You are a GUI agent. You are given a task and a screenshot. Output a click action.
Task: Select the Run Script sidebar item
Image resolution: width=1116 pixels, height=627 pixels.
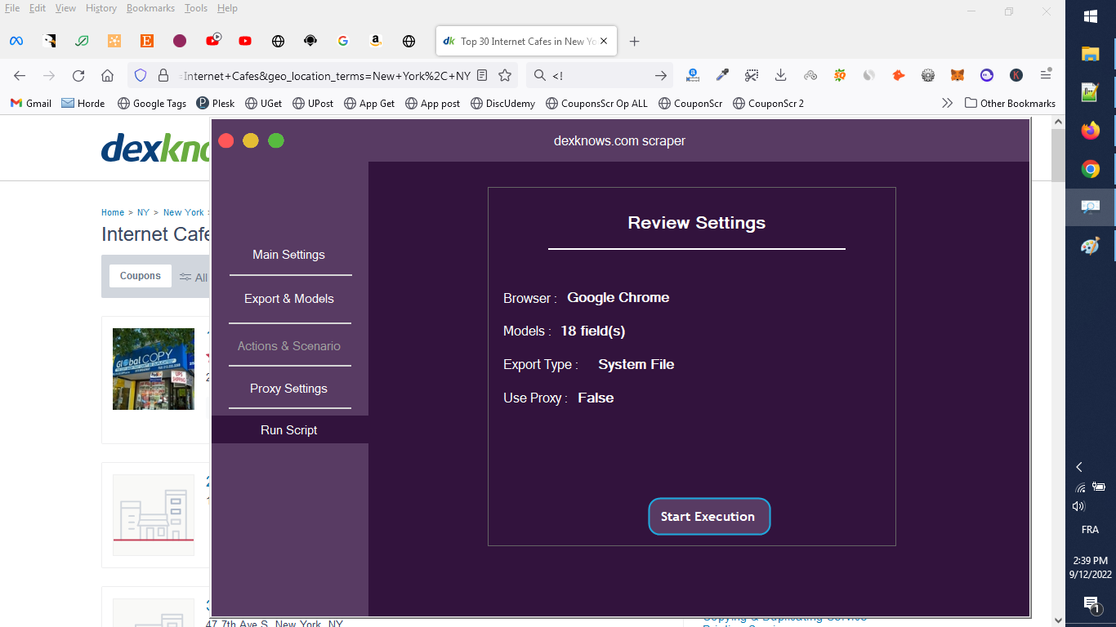(289, 430)
